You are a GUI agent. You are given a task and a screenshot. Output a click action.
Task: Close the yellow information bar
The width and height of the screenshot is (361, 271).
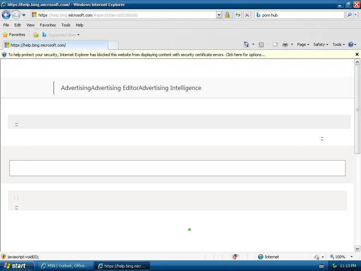tap(357, 54)
